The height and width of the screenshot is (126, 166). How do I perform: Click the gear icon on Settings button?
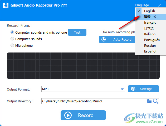(x=133, y=89)
